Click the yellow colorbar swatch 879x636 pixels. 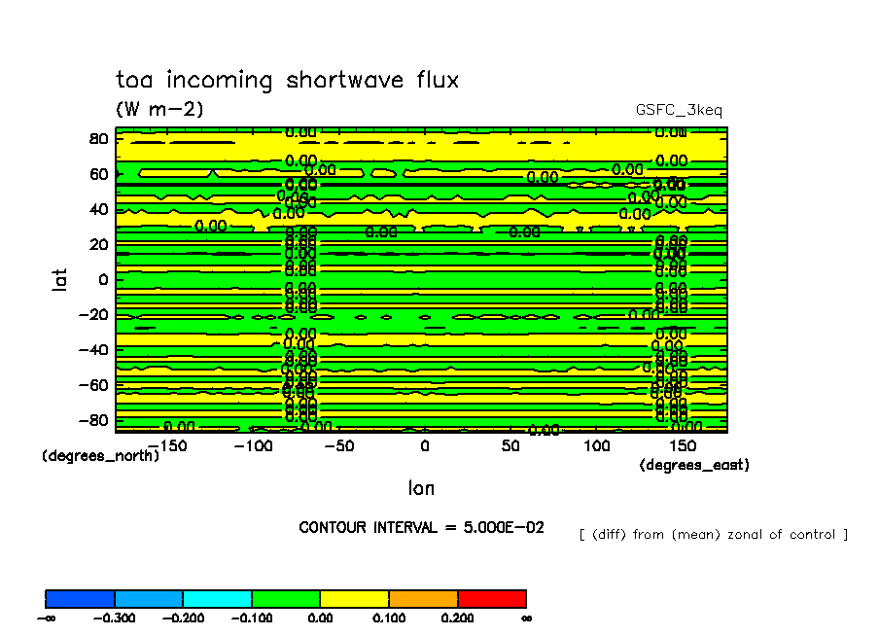point(355,599)
